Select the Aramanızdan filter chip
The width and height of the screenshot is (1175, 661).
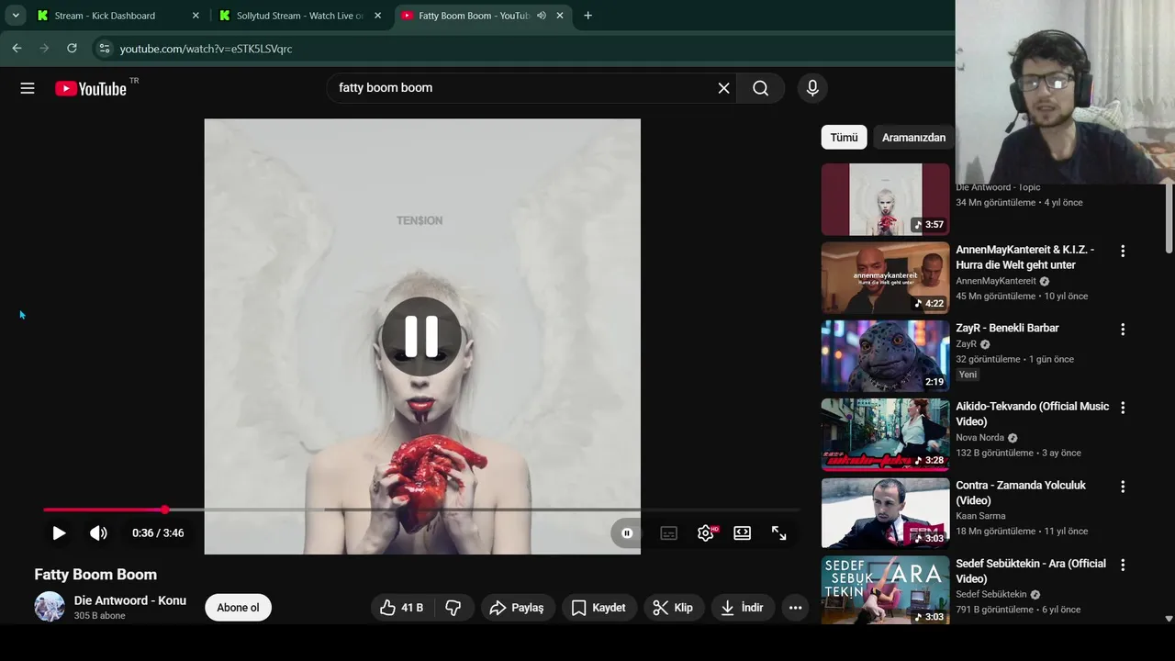pos(913,138)
